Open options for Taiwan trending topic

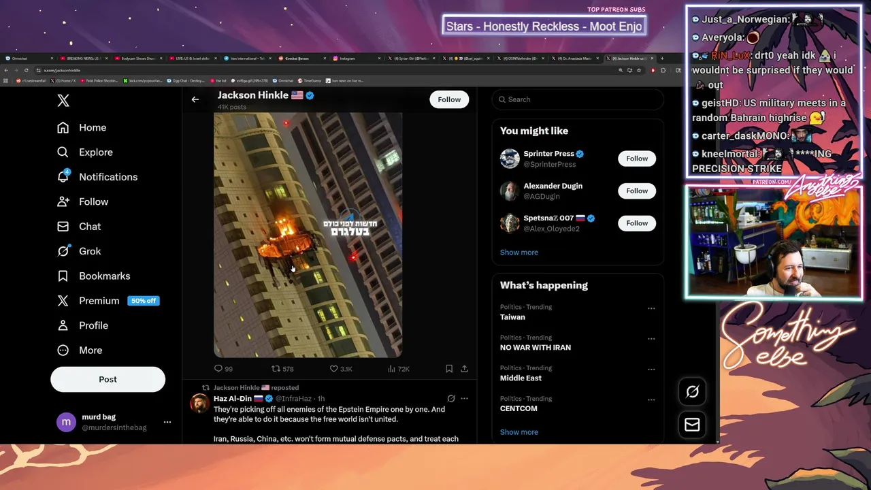click(x=651, y=308)
